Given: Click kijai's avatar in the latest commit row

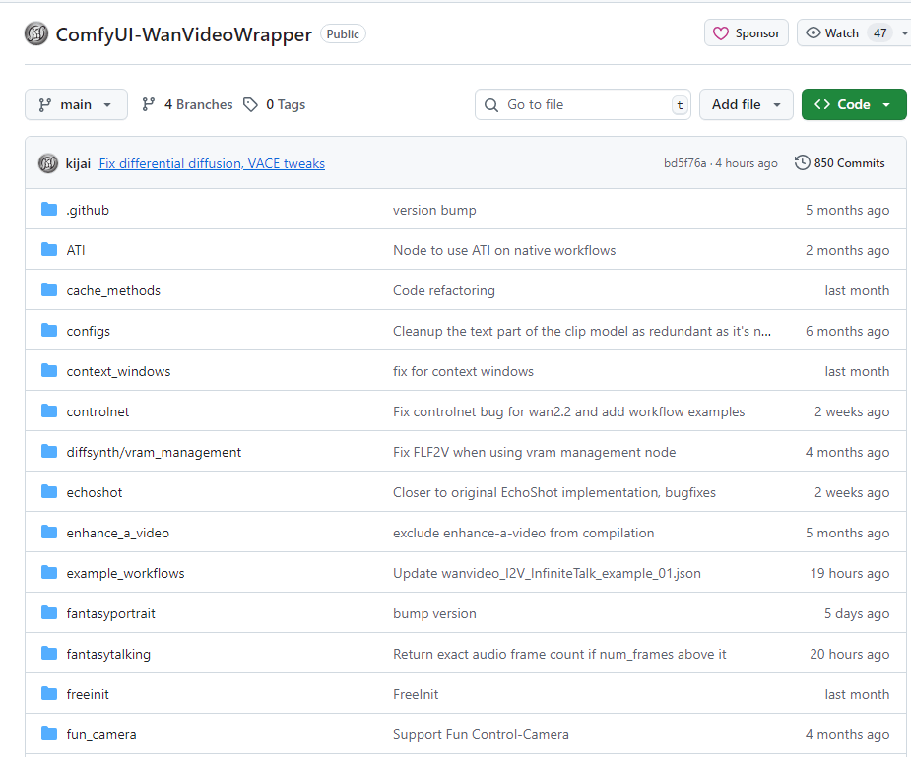Looking at the screenshot, I should click(x=48, y=163).
